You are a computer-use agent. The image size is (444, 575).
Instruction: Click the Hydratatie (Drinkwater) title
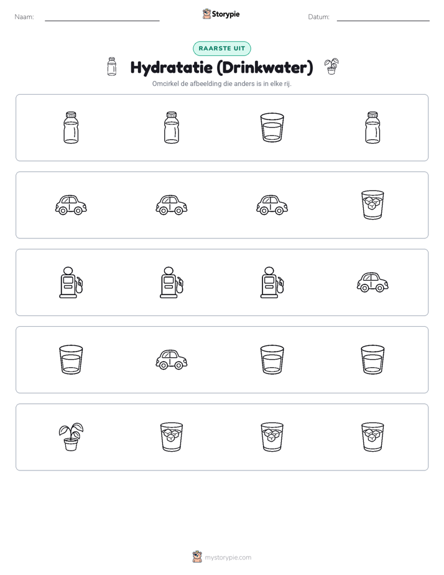point(222,67)
